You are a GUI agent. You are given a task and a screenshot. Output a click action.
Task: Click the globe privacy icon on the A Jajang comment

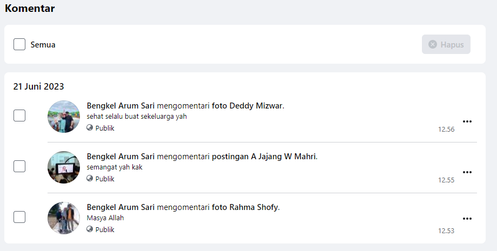[90, 179]
